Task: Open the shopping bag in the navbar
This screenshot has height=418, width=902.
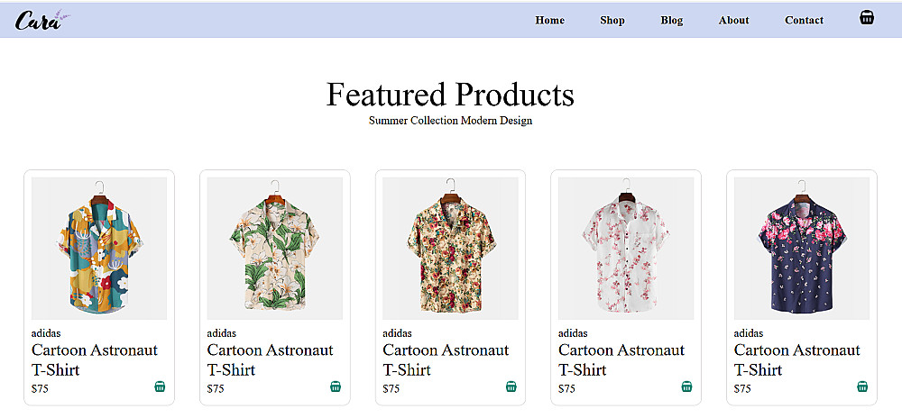Action: [x=867, y=18]
